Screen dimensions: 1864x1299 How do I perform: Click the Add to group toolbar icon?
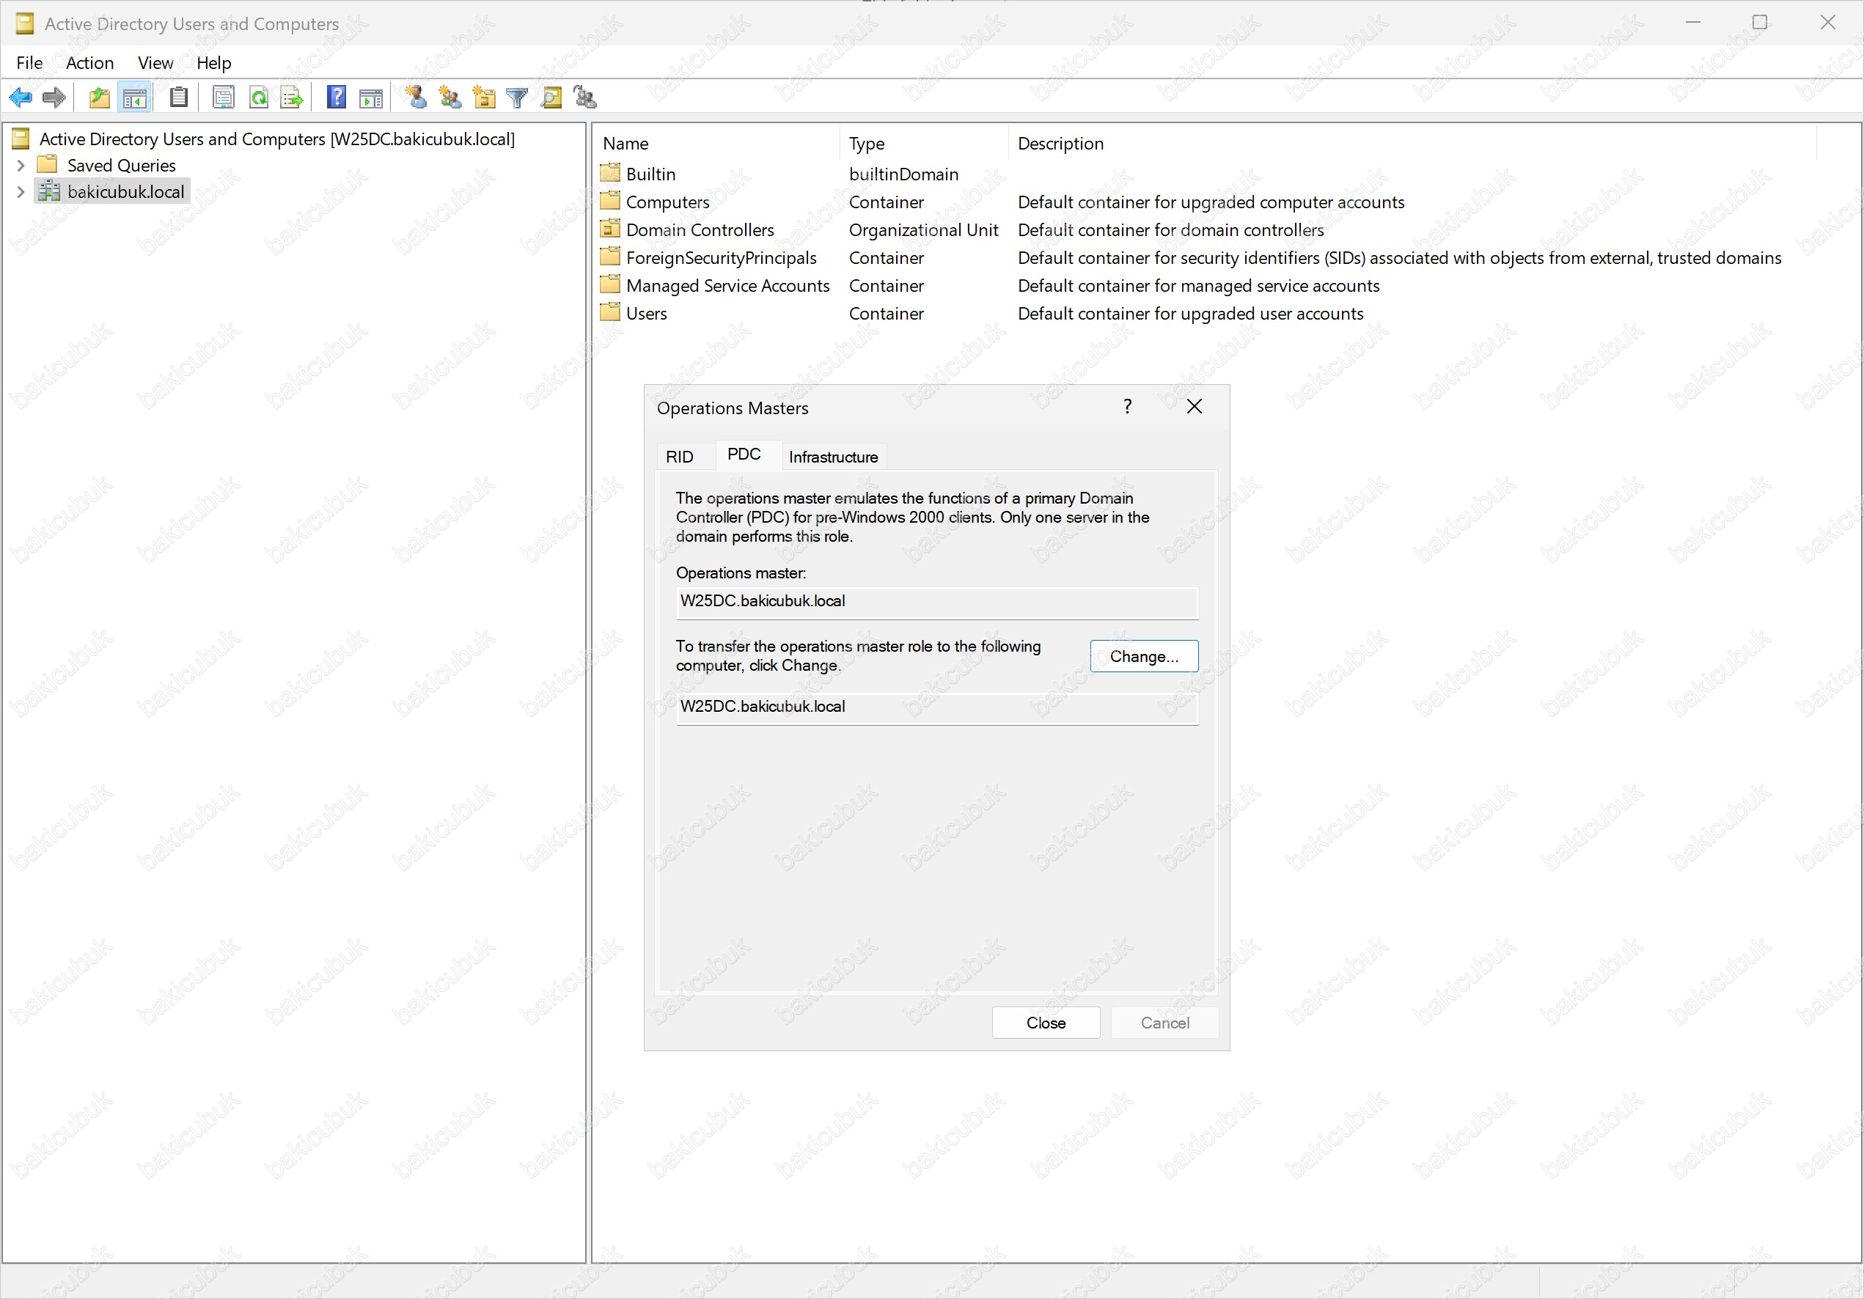pyautogui.click(x=585, y=98)
